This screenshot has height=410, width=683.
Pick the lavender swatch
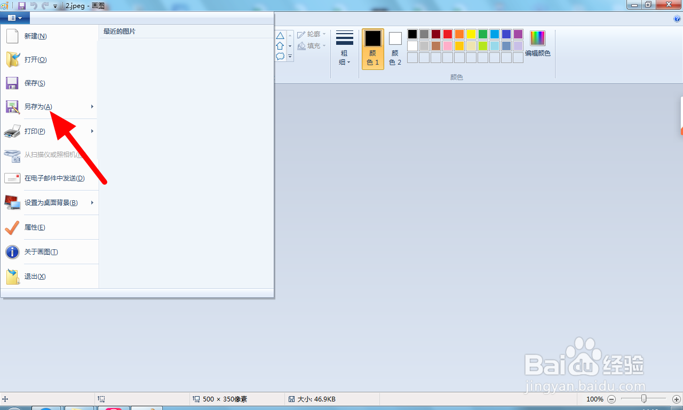click(x=518, y=46)
